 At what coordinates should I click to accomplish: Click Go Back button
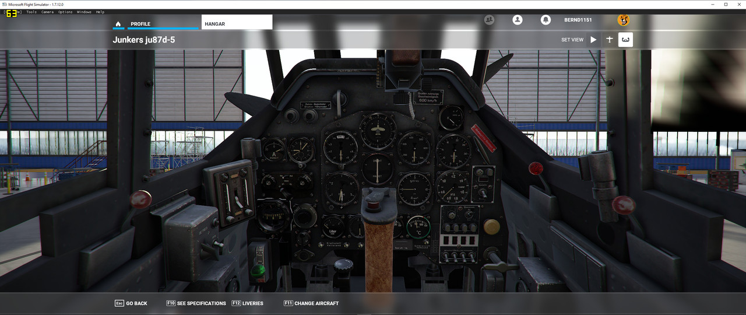point(131,303)
